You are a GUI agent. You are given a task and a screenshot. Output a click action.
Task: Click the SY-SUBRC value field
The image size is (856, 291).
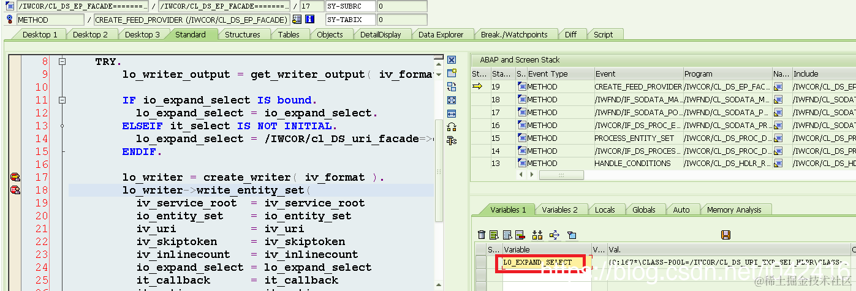[401, 6]
